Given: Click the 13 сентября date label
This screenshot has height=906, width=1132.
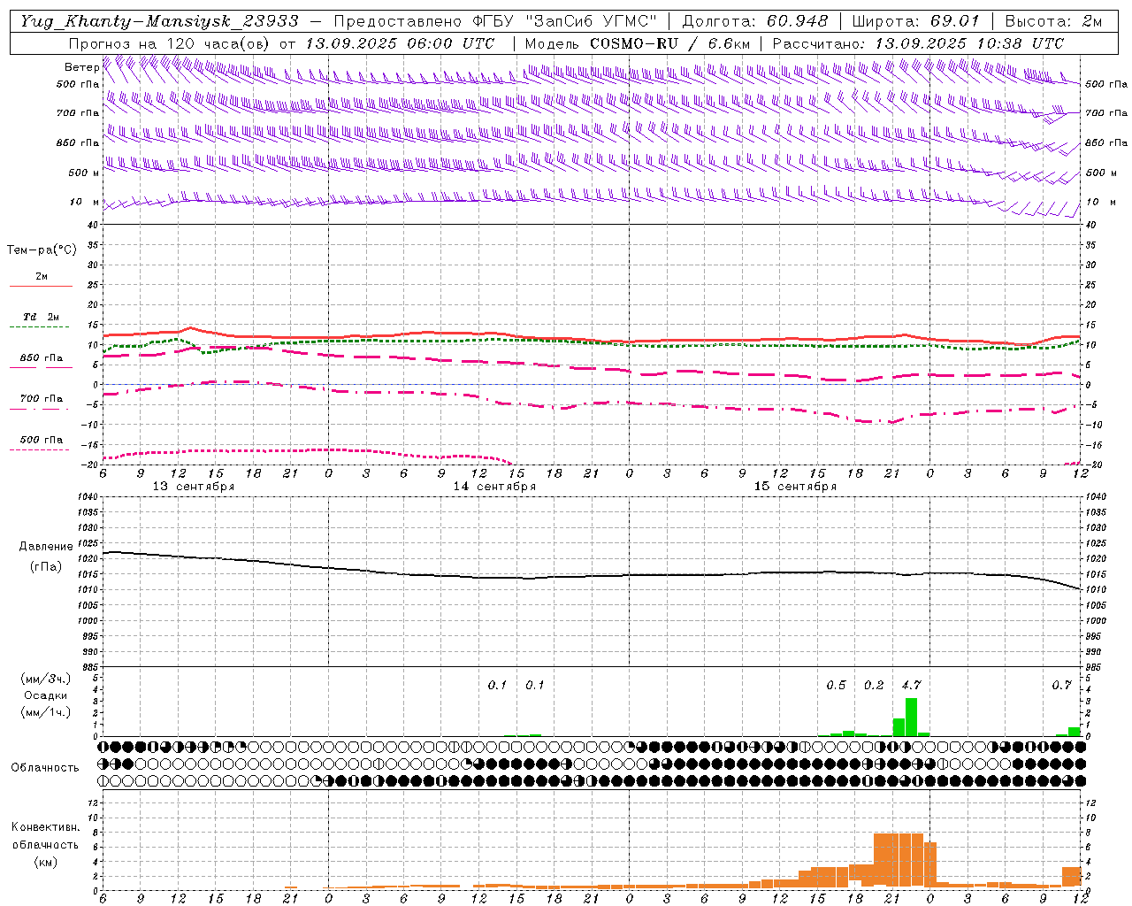Looking at the screenshot, I should (194, 487).
